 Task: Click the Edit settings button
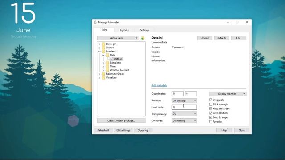coord(123,130)
